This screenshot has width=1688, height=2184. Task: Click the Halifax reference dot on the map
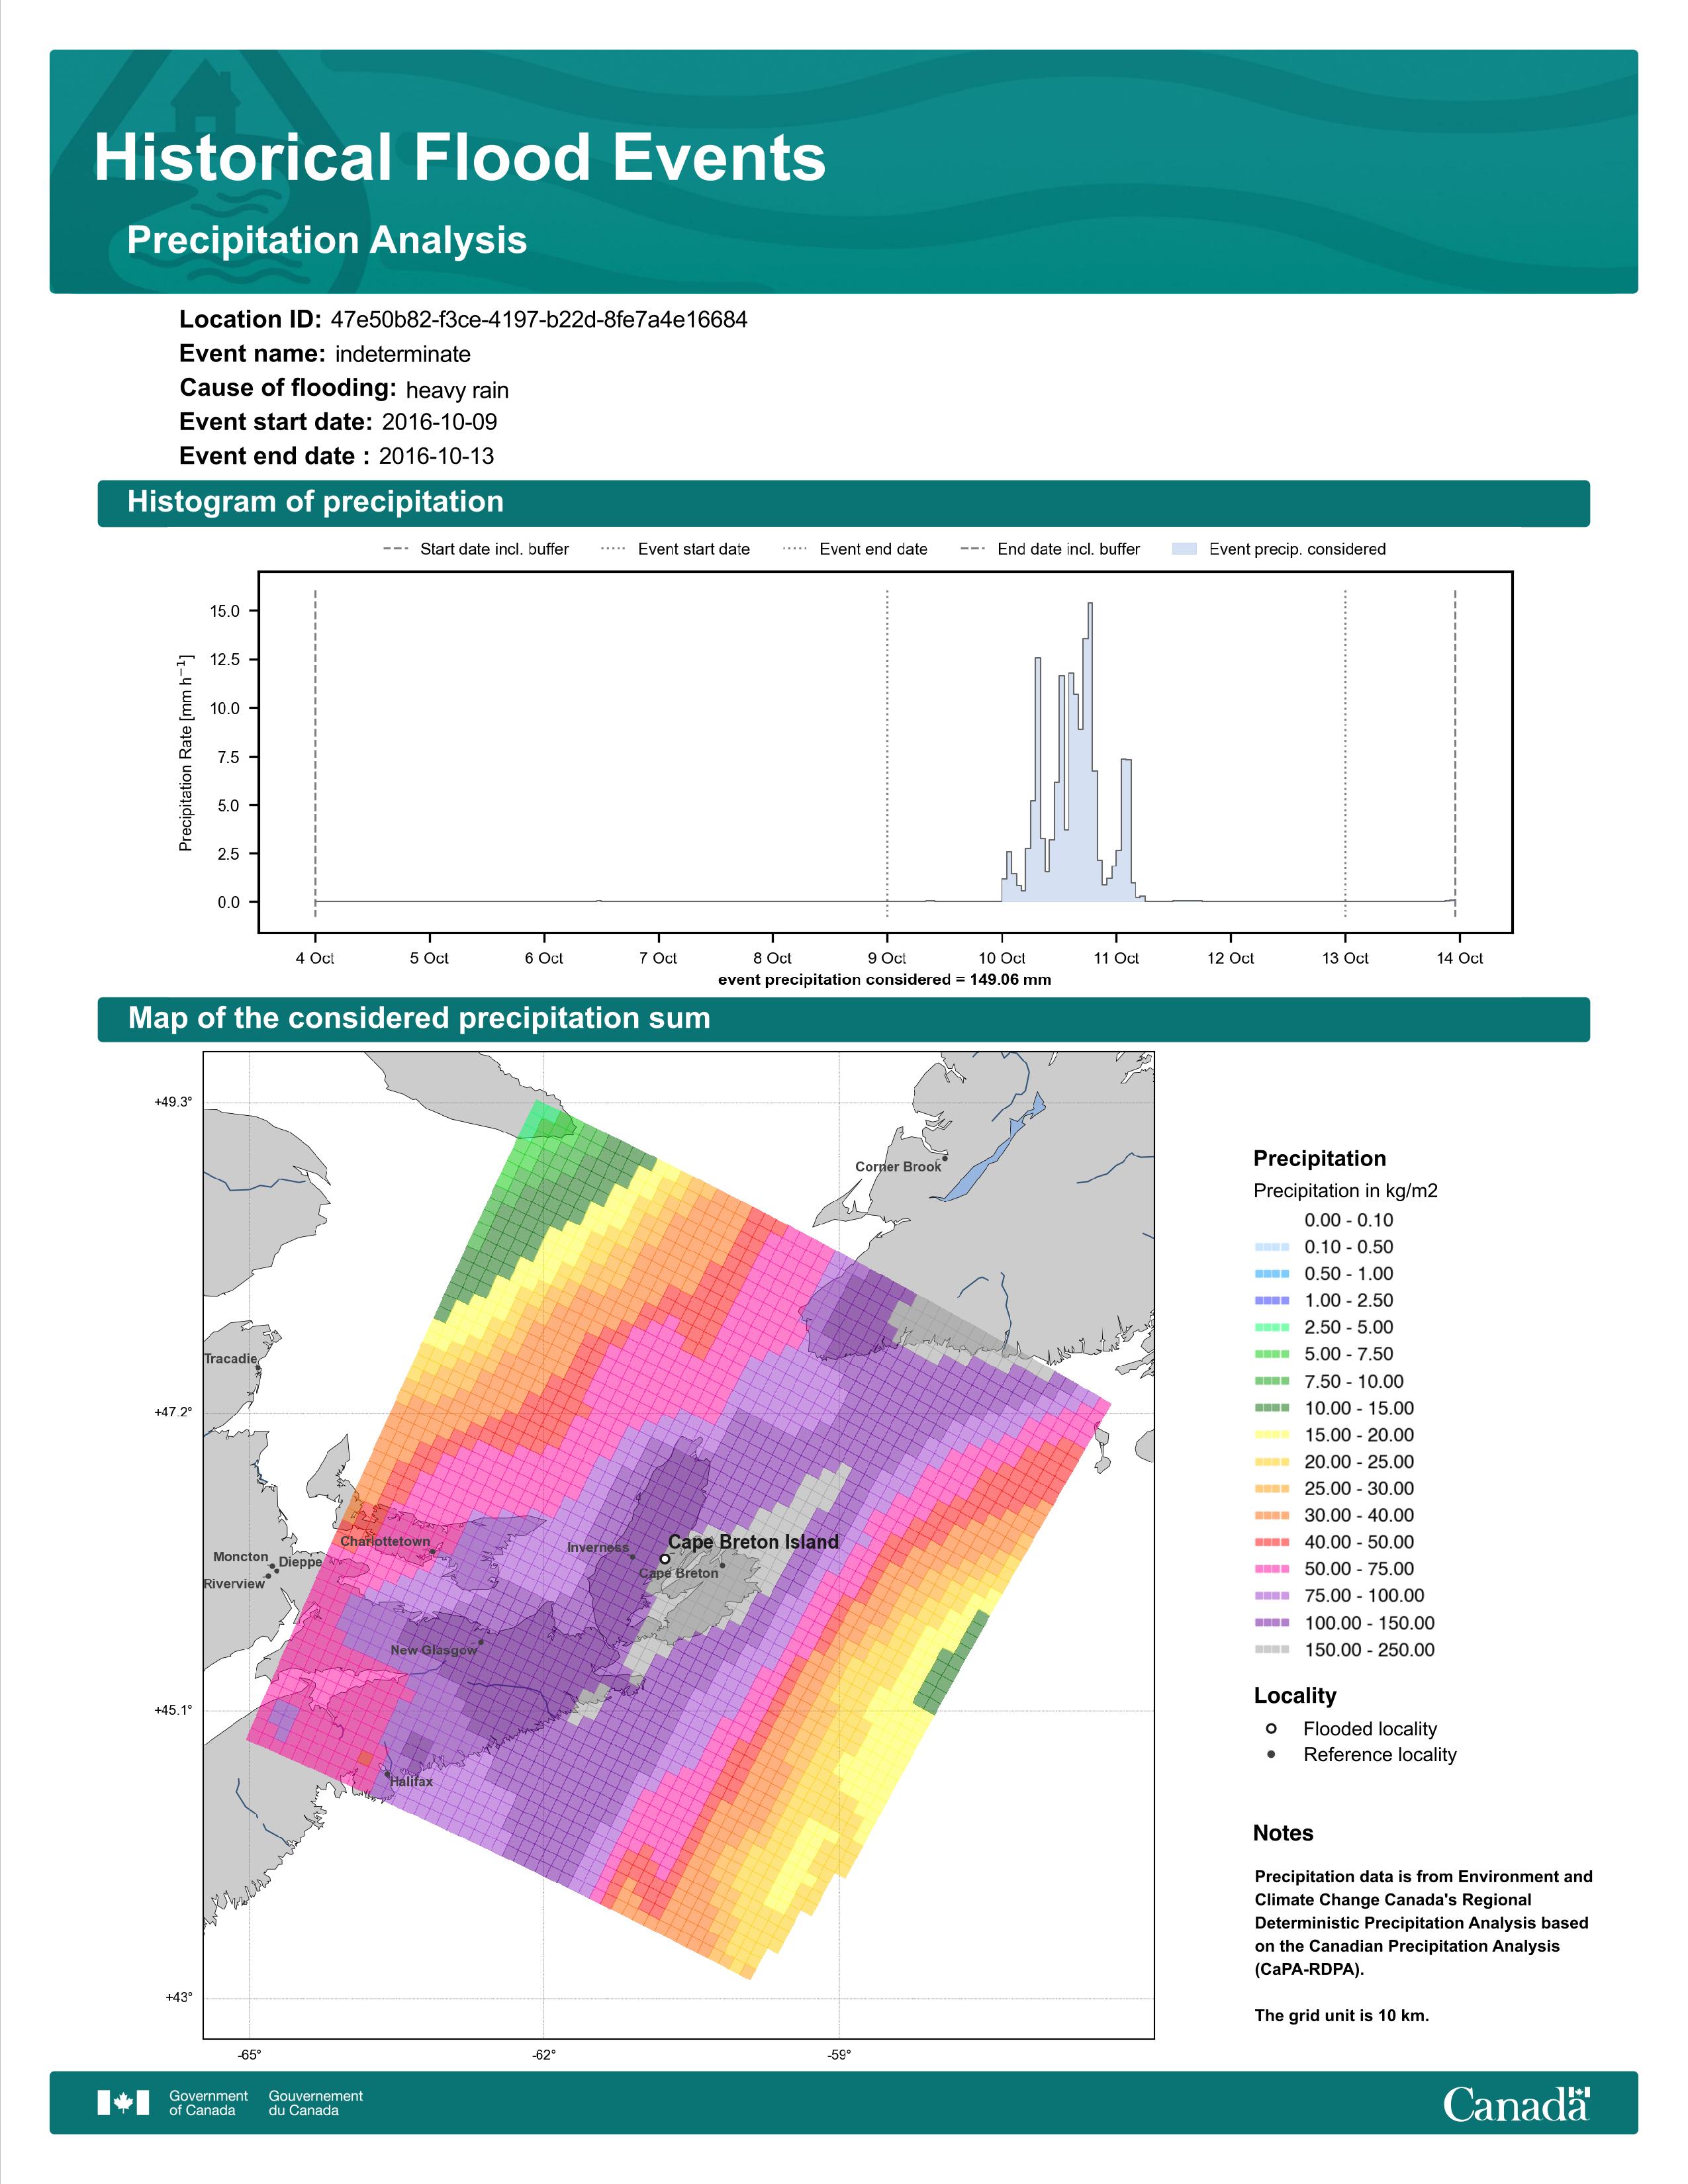(x=388, y=1774)
